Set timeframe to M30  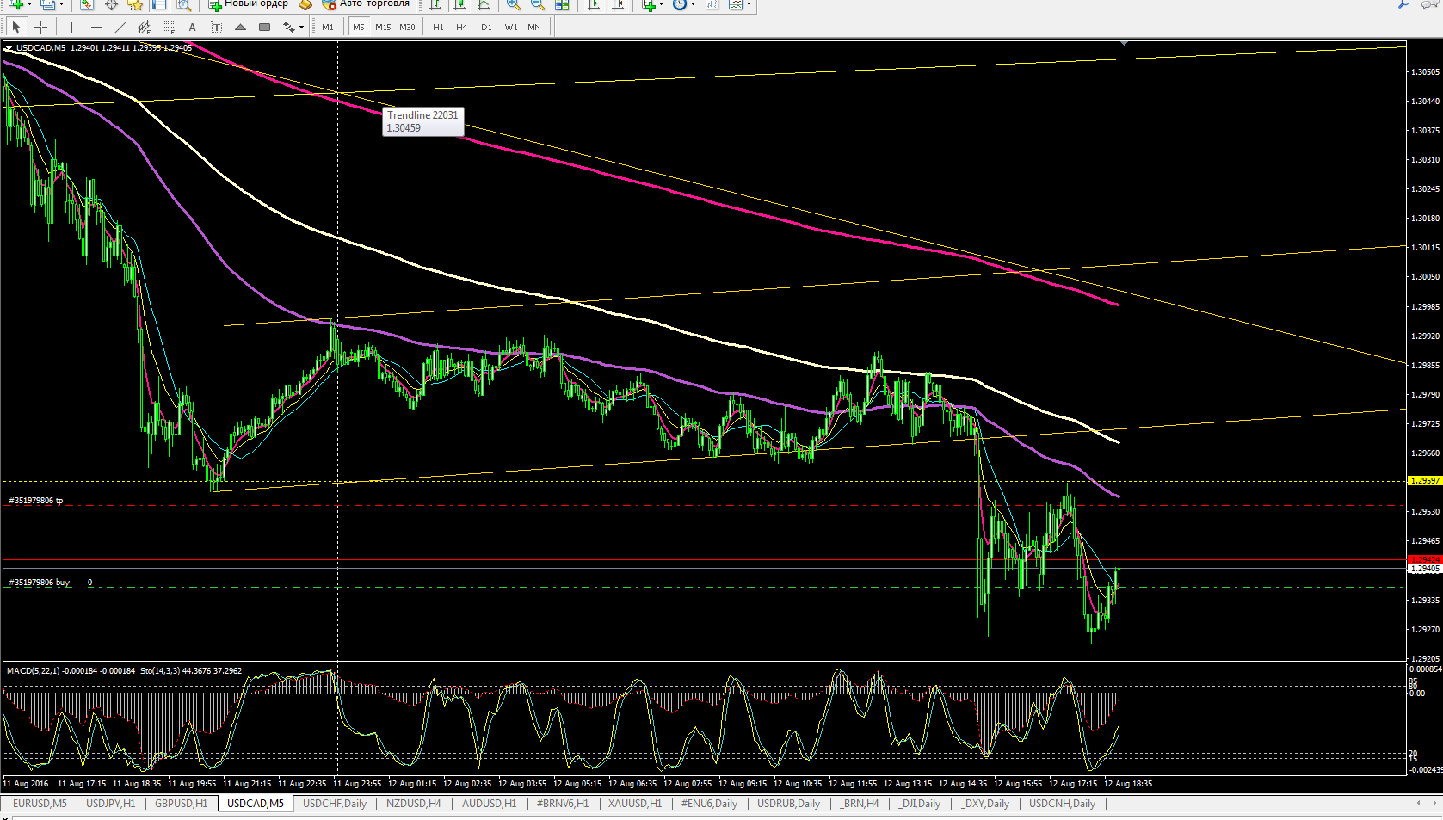[407, 28]
